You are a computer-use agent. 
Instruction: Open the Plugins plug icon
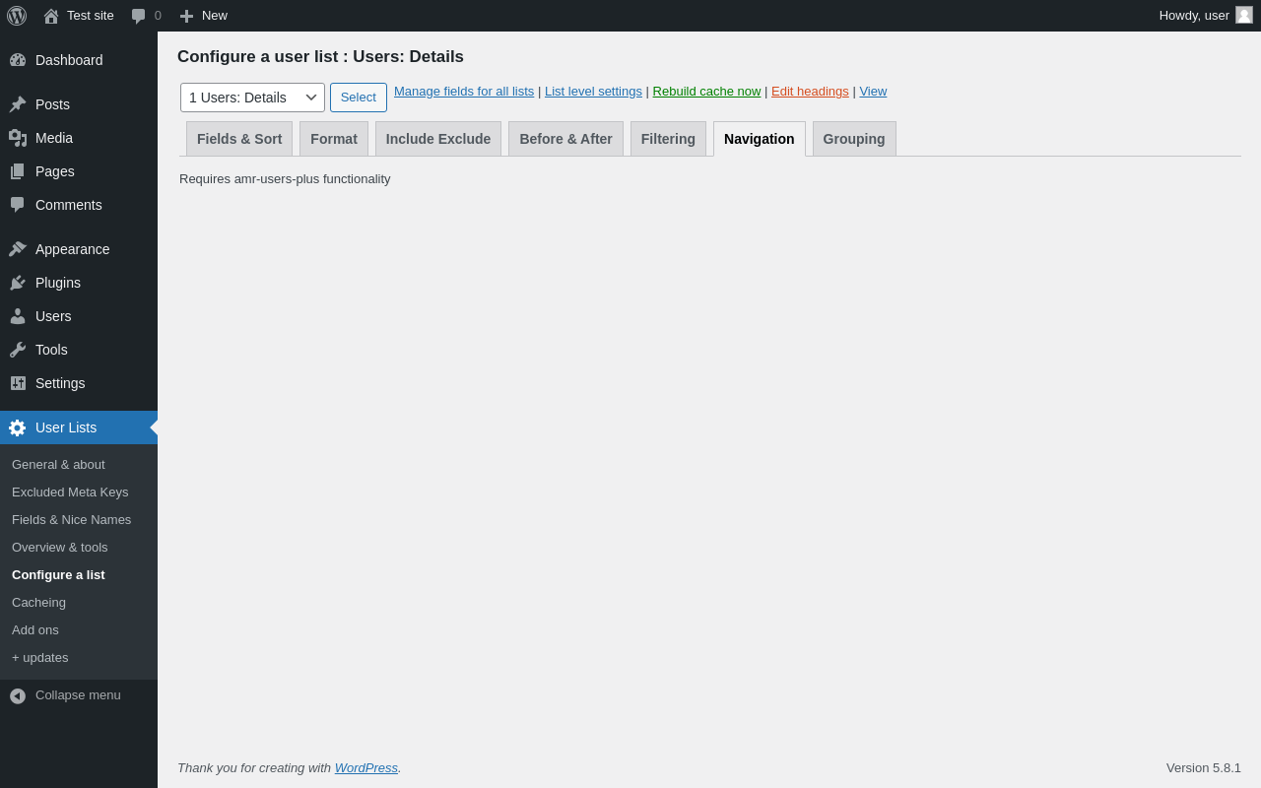pos(18,283)
